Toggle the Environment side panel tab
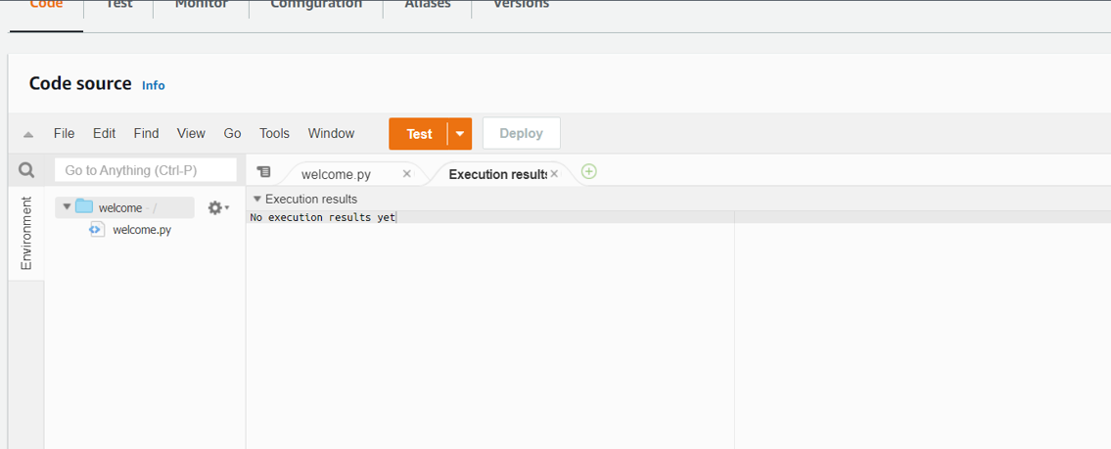 pyautogui.click(x=26, y=233)
